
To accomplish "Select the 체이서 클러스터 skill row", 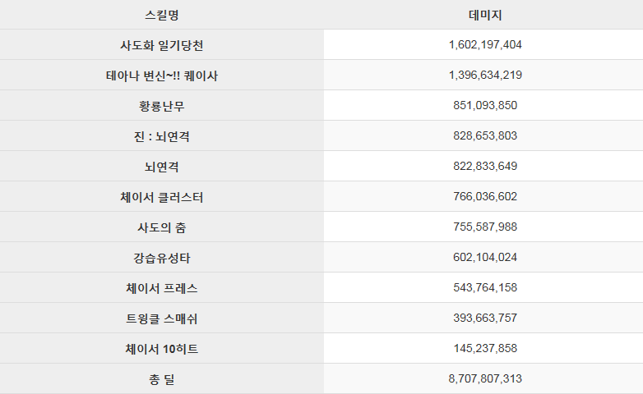I will click(x=321, y=197).
